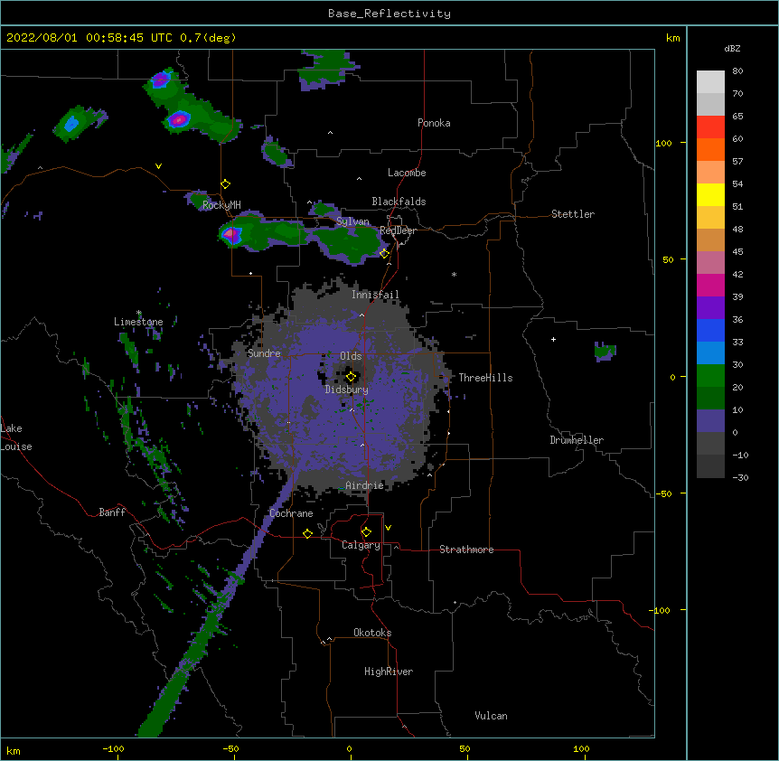
Task: Click the Blackfalds city label
Action: tap(399, 202)
